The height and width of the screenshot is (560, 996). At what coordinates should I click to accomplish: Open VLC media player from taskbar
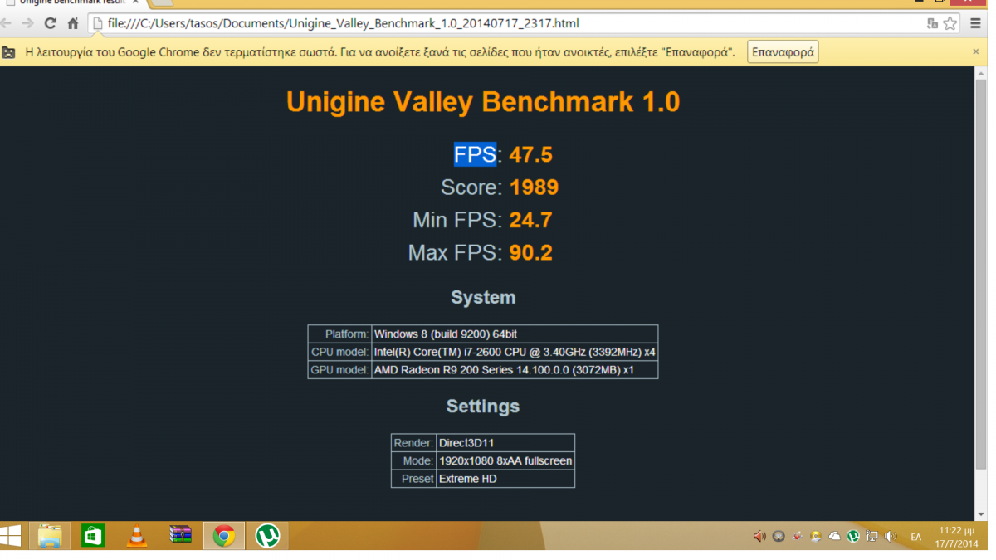(x=136, y=536)
